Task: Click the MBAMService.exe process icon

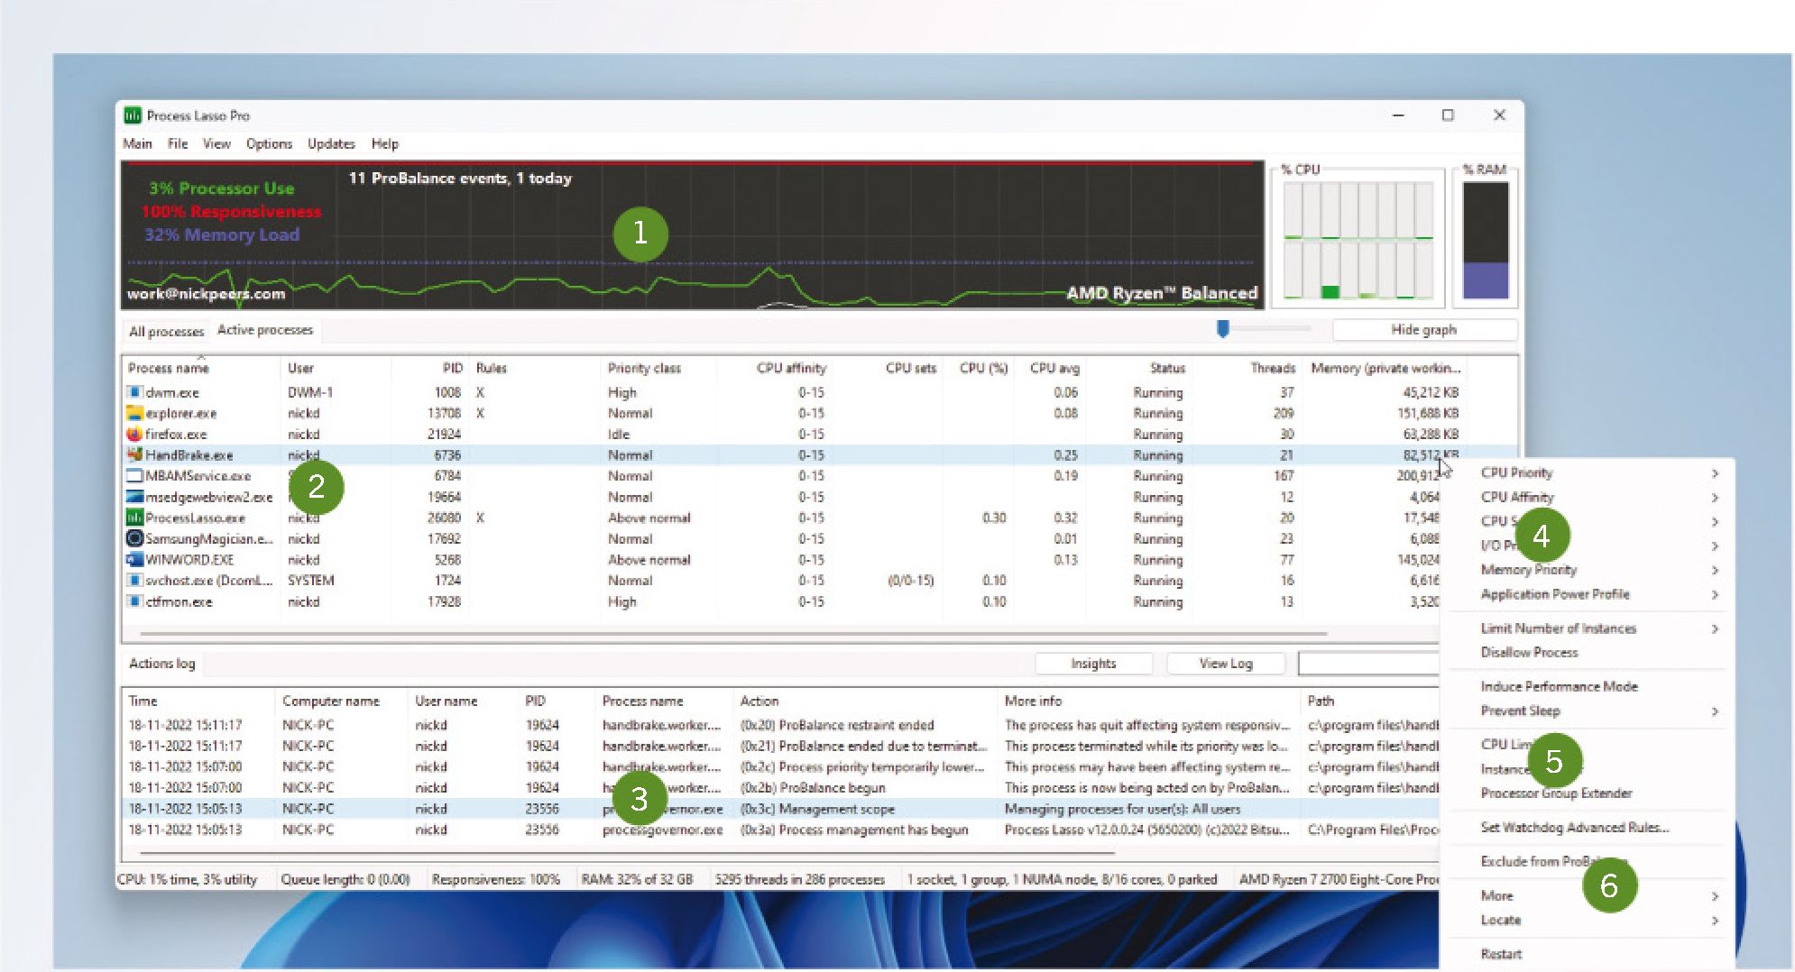Action: point(134,475)
